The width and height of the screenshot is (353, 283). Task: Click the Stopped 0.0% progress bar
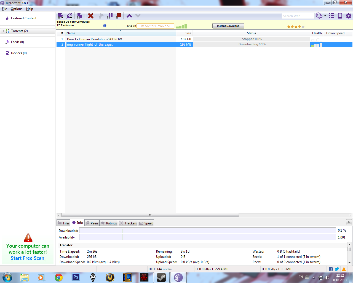coord(251,39)
